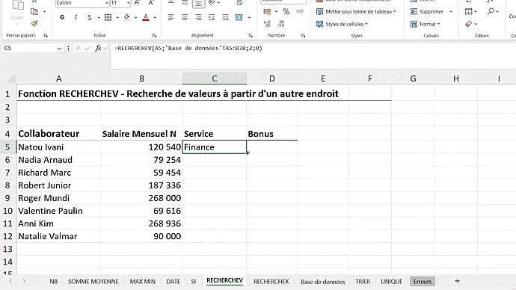Toggle underline (S) formatting
Viewport: 516px width, 290px height.
point(89,17)
